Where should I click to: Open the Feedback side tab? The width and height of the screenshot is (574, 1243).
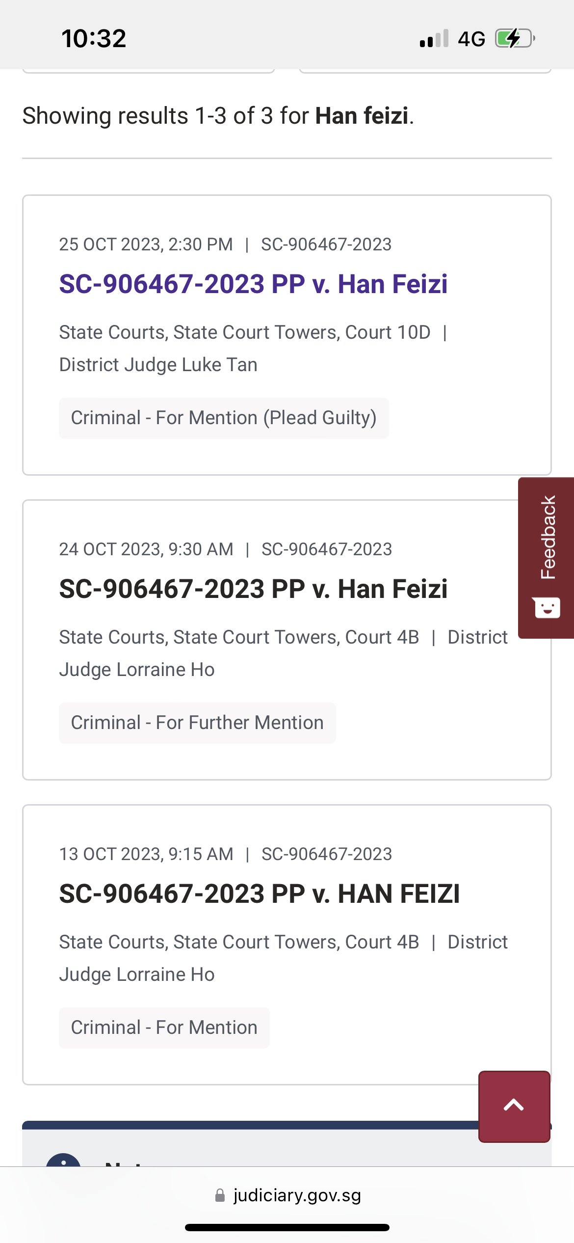(x=546, y=557)
